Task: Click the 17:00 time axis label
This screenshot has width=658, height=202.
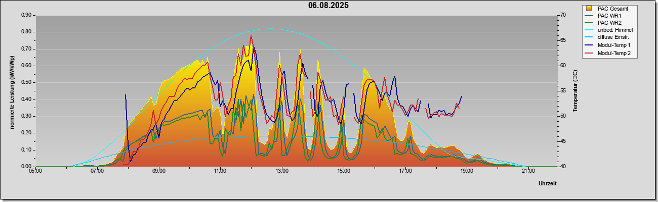Action: (405, 171)
